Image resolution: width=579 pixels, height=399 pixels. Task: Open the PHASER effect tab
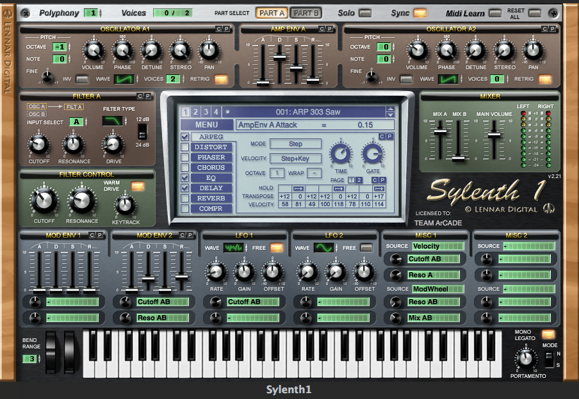[211, 158]
